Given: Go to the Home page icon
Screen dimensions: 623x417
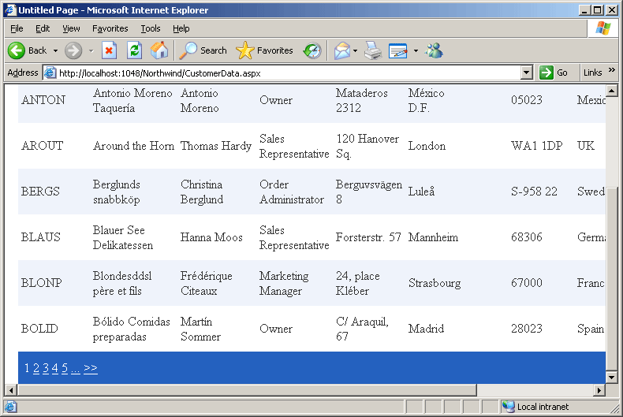Looking at the screenshot, I should click(x=159, y=50).
